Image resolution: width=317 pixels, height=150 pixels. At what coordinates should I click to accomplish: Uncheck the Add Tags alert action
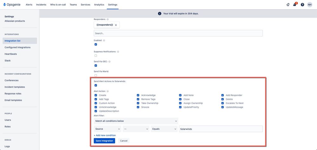96,99
